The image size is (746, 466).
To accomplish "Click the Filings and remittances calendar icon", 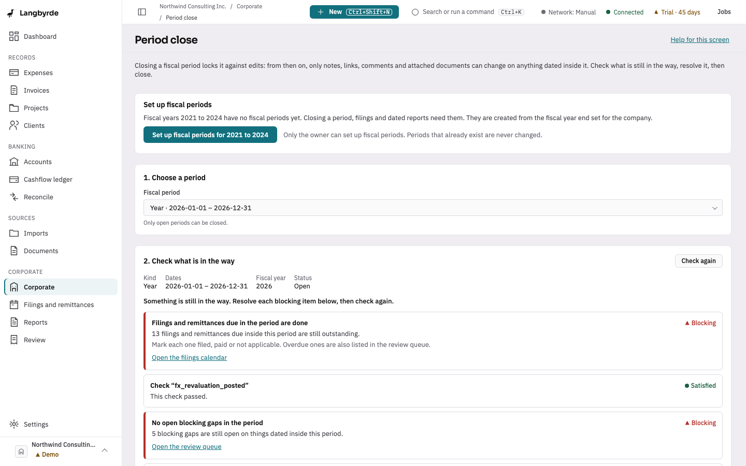I will pos(14,304).
